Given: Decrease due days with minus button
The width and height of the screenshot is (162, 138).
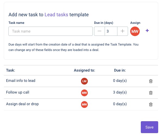Looking at the screenshot, I should (x=99, y=31).
